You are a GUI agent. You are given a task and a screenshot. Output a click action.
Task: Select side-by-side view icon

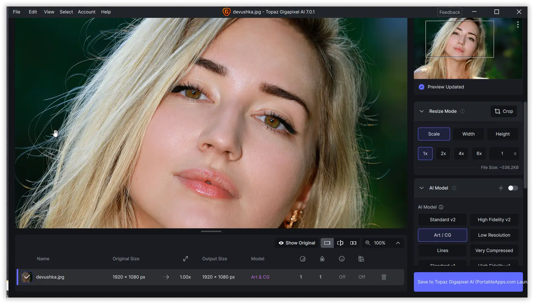(x=353, y=243)
